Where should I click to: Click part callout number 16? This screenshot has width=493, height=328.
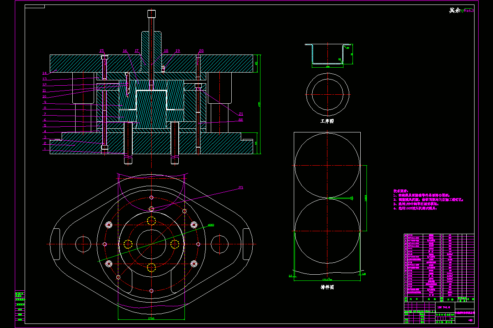[x=125, y=51]
